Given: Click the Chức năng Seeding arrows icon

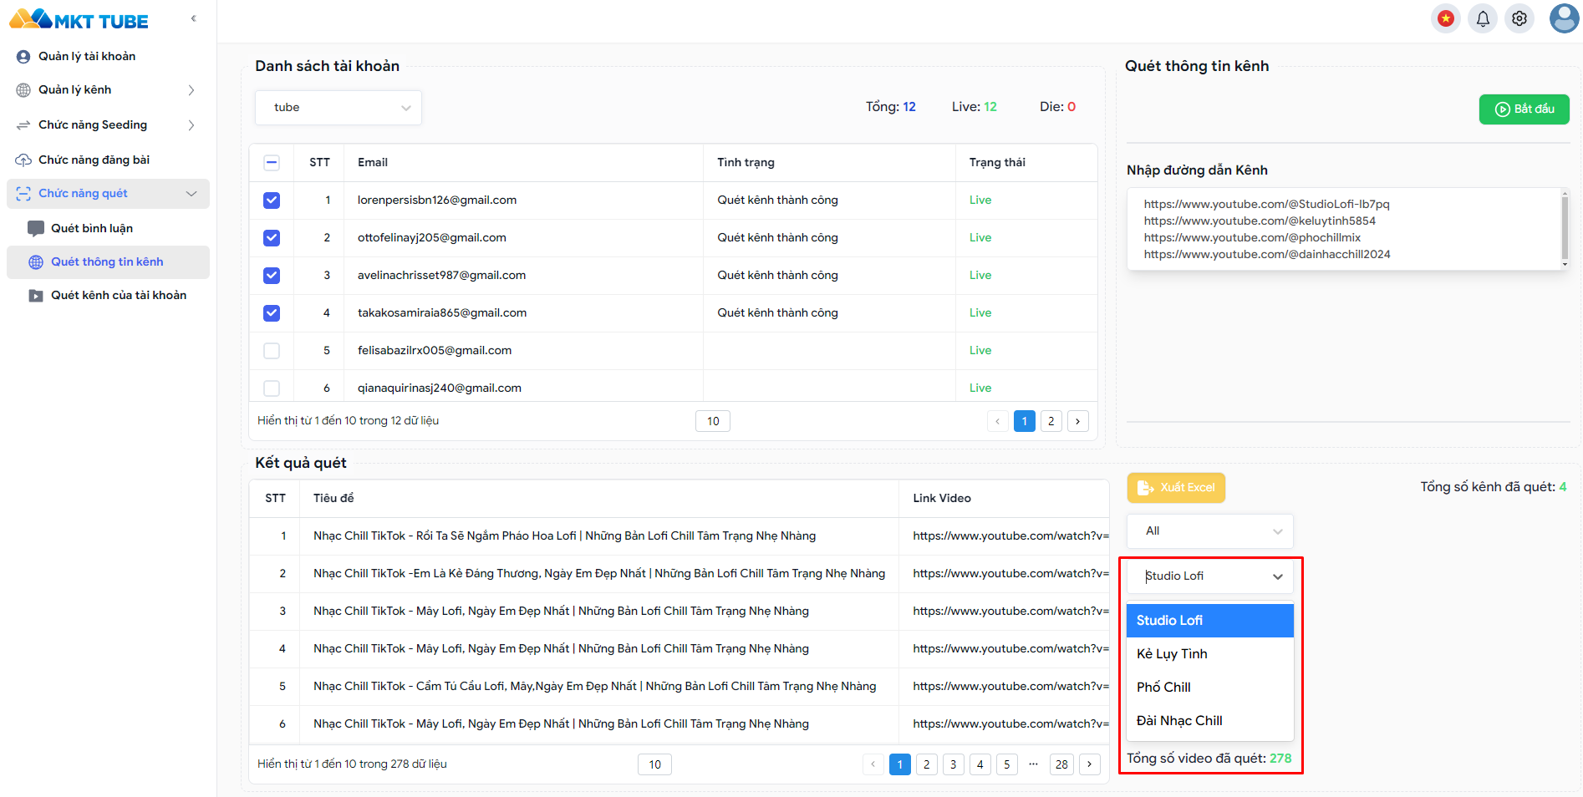Looking at the screenshot, I should click(x=23, y=125).
